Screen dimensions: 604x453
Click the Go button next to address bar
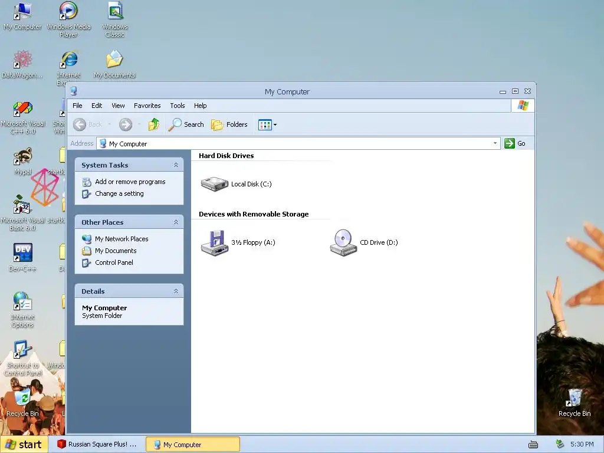point(515,143)
